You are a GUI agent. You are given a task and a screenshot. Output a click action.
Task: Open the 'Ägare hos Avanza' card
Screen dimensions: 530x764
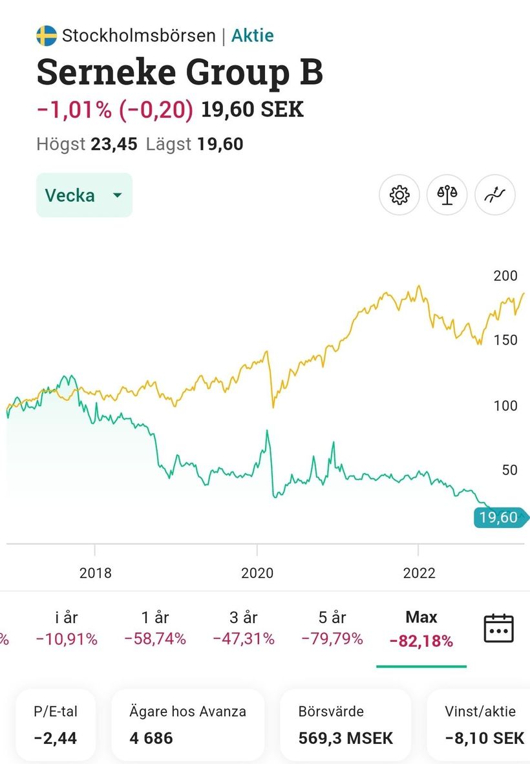pyautogui.click(x=188, y=724)
